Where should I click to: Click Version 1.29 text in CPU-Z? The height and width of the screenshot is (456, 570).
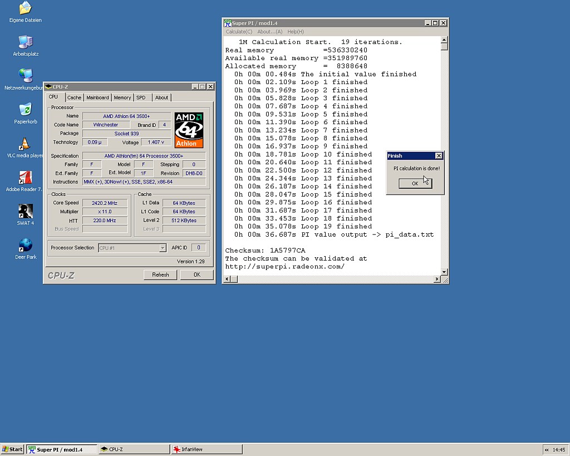(x=190, y=262)
